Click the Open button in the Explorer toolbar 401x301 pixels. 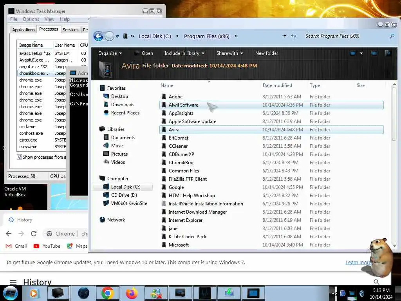point(144,53)
